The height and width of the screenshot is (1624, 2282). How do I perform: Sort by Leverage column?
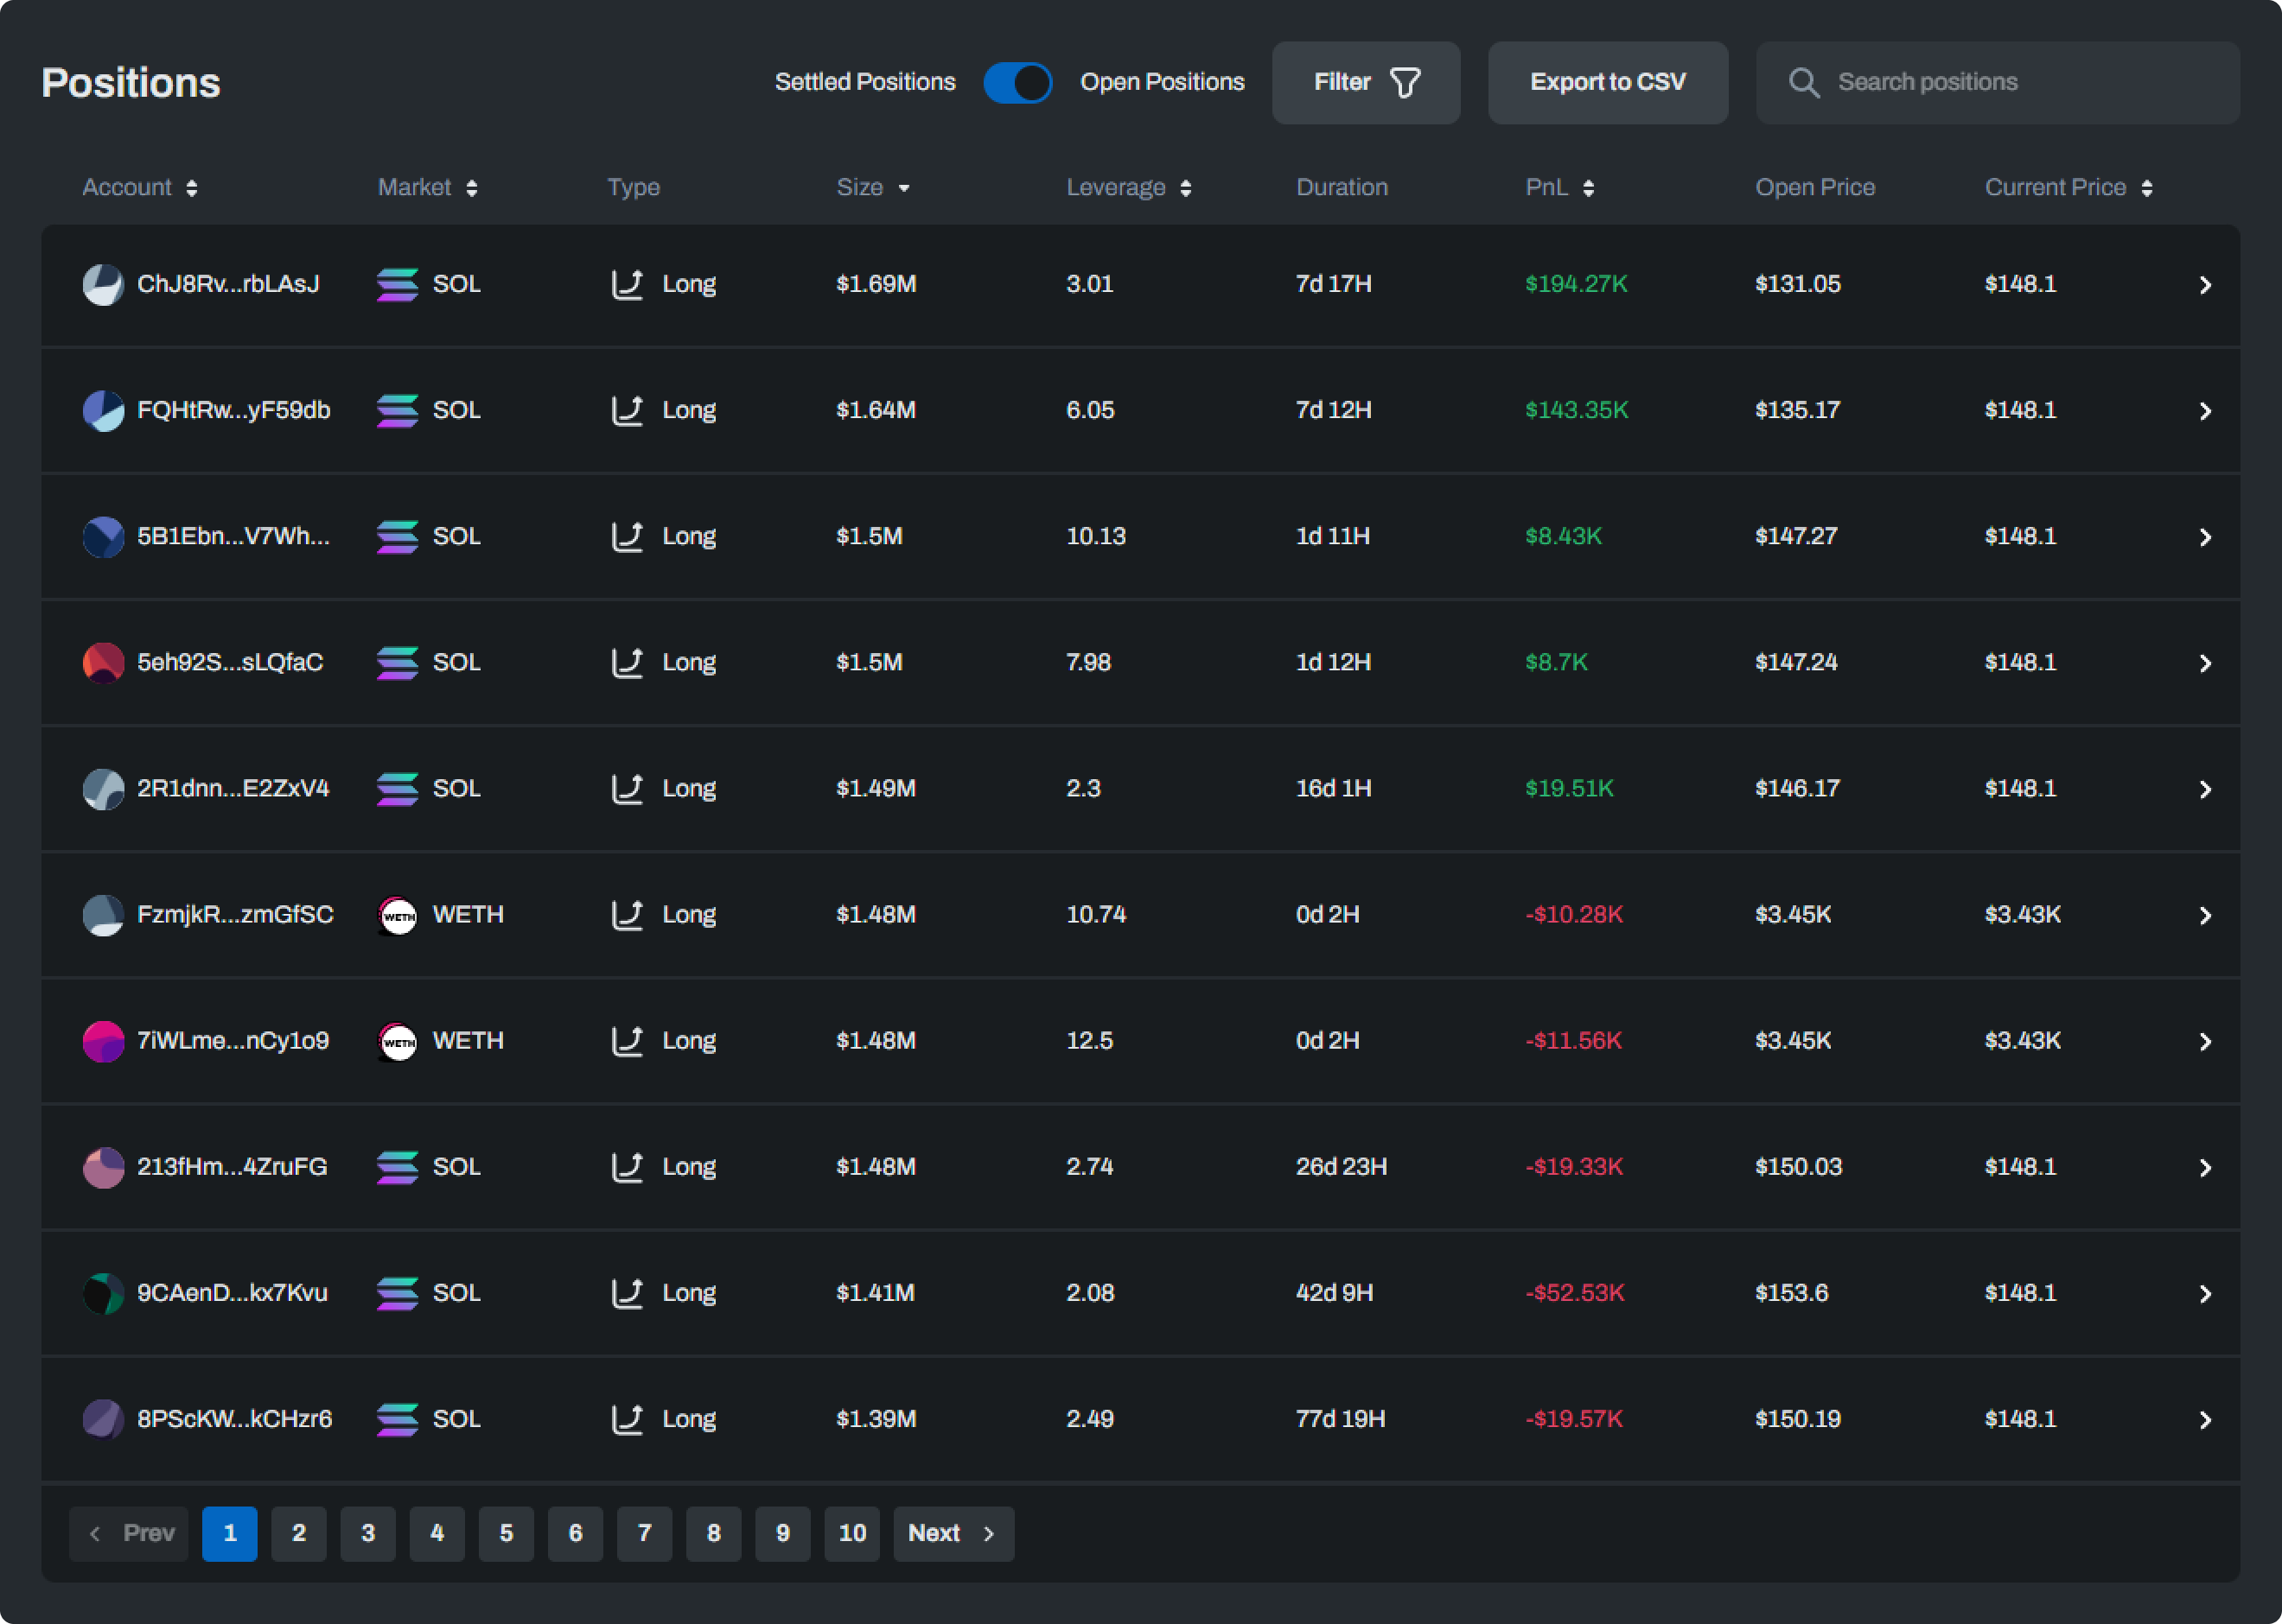1129,187
